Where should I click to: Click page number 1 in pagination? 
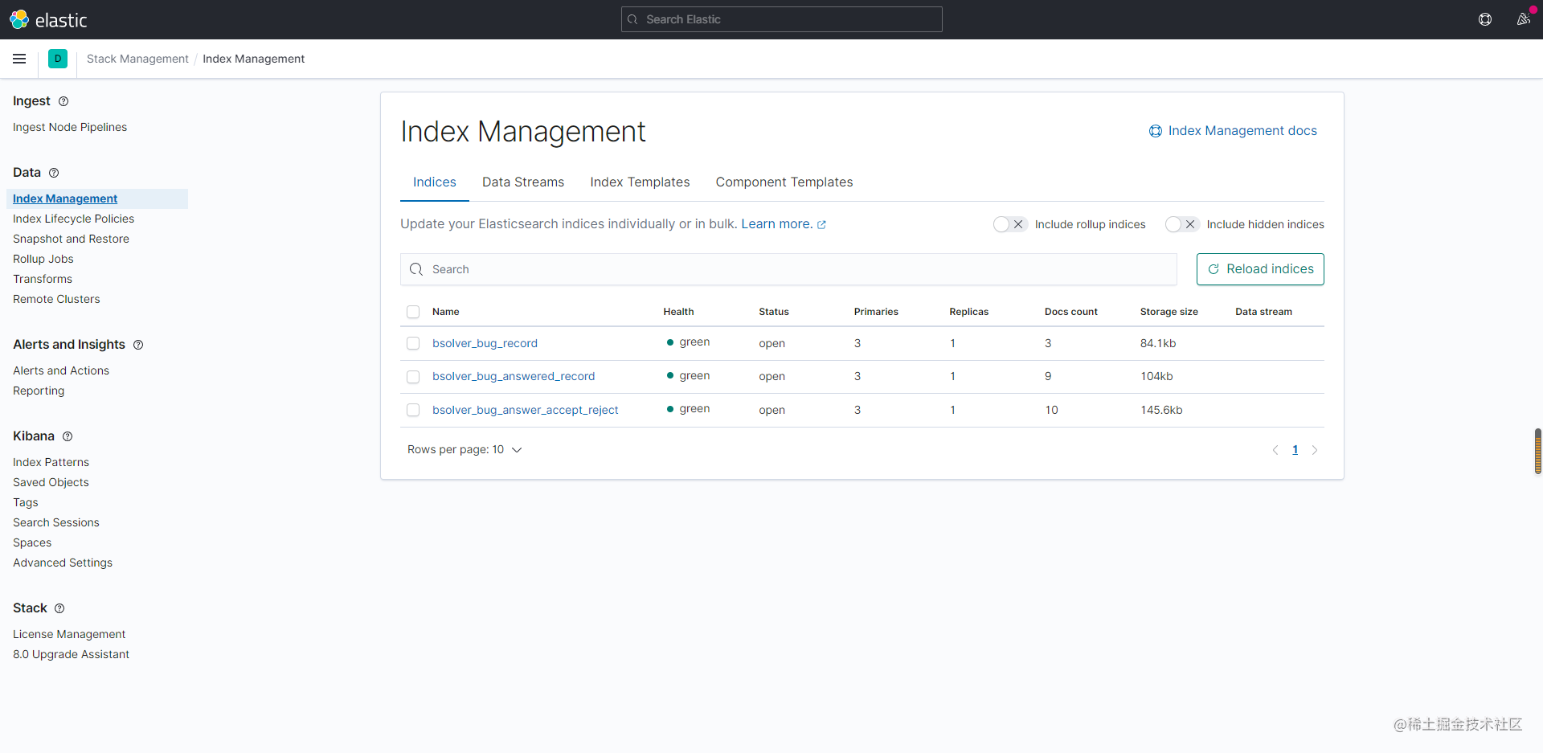(1295, 450)
